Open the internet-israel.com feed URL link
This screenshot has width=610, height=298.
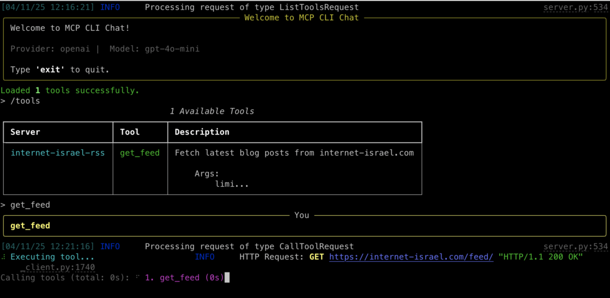[x=411, y=257]
